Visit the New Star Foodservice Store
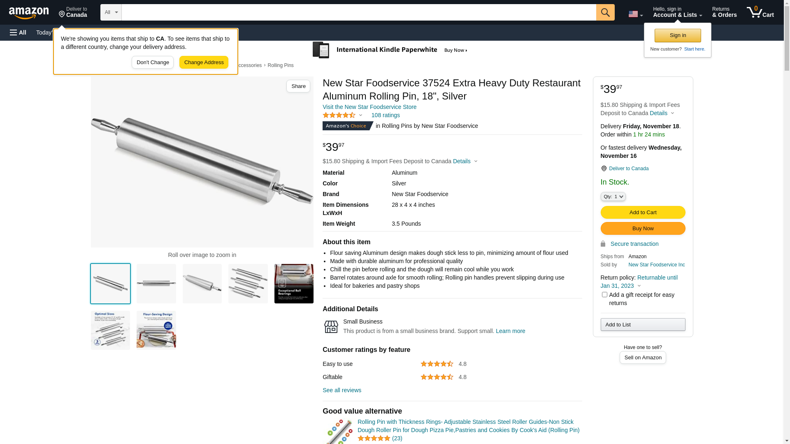The width and height of the screenshot is (790, 444). tap(369, 107)
